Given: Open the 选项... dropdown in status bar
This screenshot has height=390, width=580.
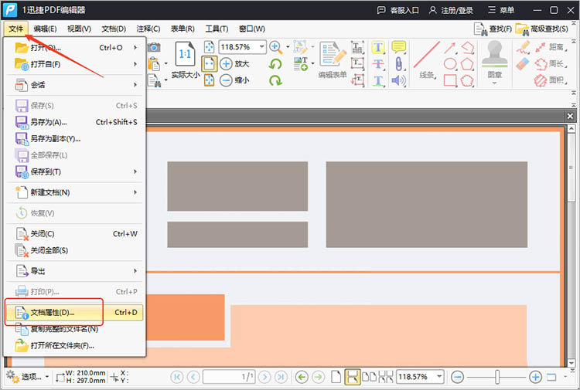Looking at the screenshot, I should (27, 377).
